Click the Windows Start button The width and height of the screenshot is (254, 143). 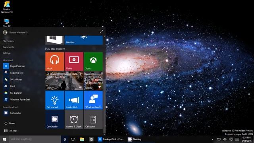4,139
